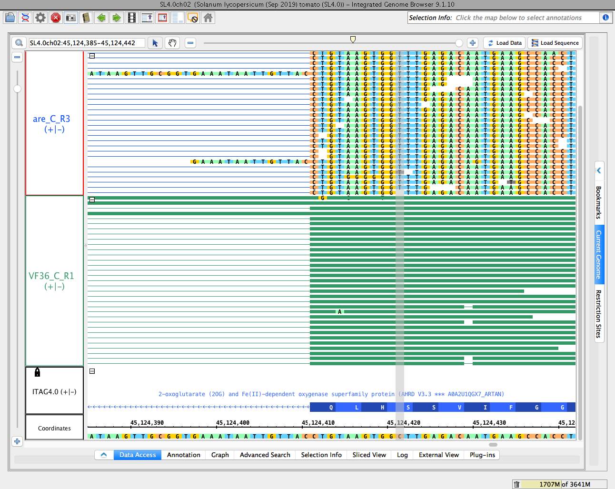The width and height of the screenshot is (615, 489).
Task: Click the Load Data button
Action: coord(505,43)
